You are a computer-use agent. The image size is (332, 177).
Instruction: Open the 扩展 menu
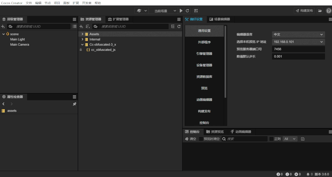tap(76, 3)
